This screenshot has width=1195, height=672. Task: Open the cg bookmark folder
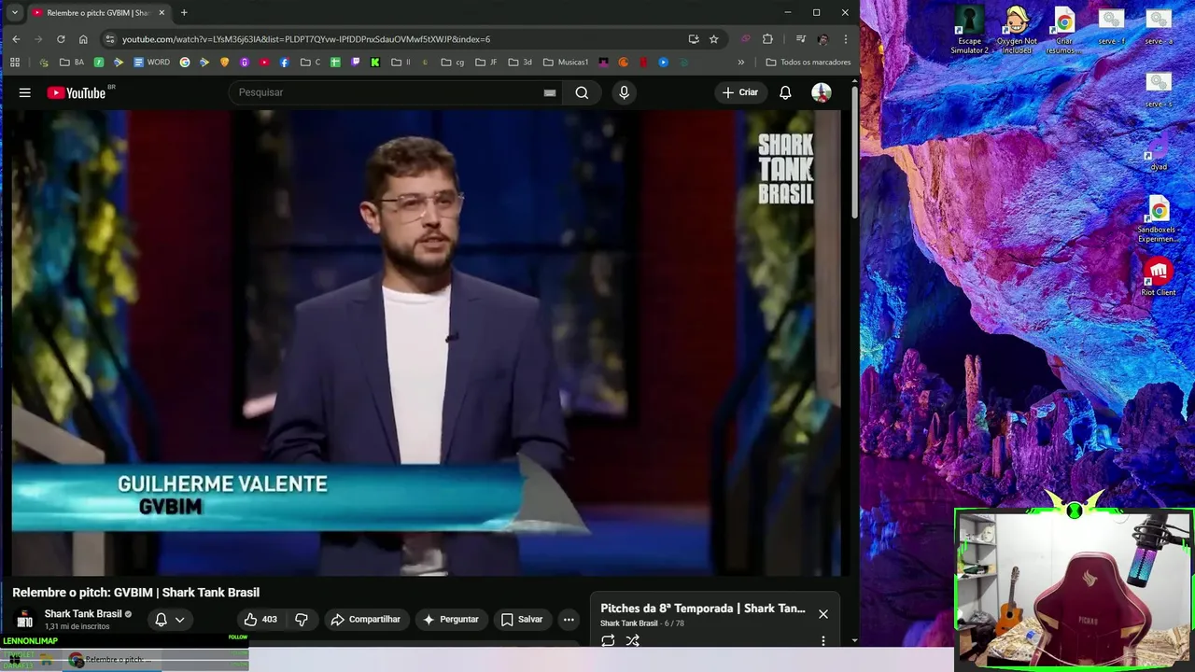click(453, 63)
